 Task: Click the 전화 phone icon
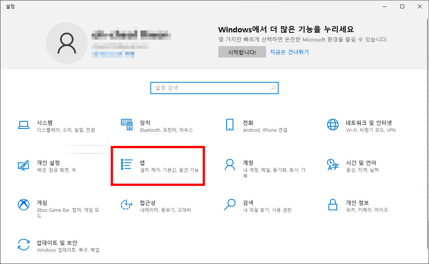[x=229, y=125]
